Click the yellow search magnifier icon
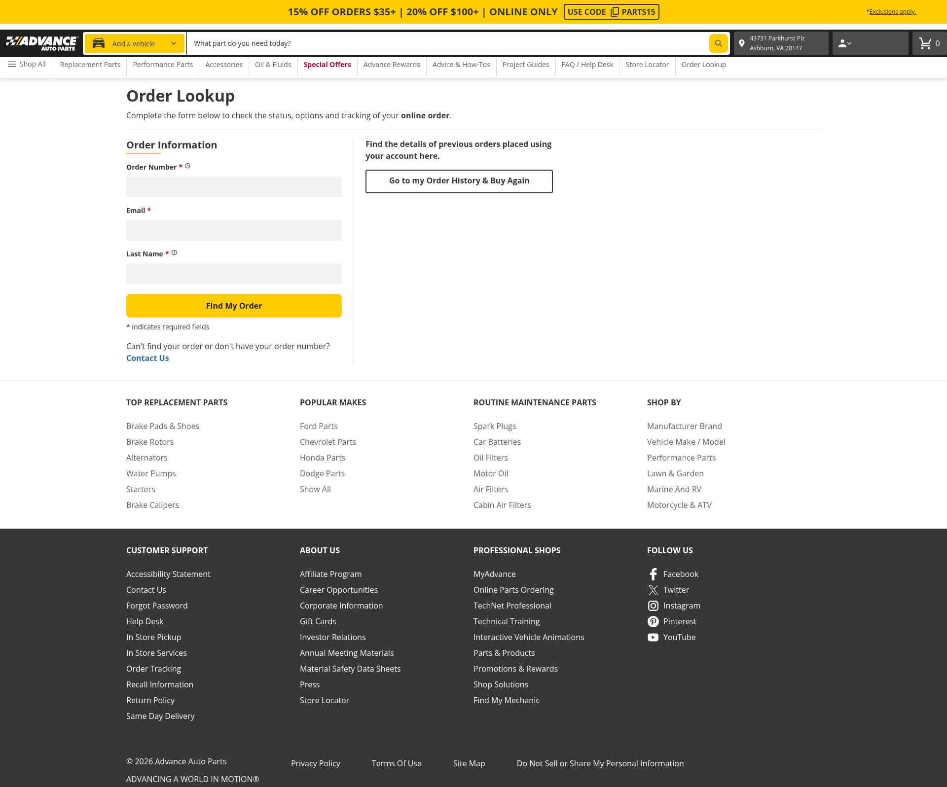Image resolution: width=947 pixels, height=787 pixels. pyautogui.click(x=718, y=43)
